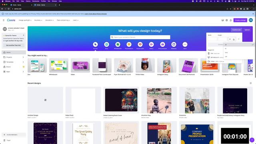Close the Canva for Teams card
The image size is (256, 144).
24,35
